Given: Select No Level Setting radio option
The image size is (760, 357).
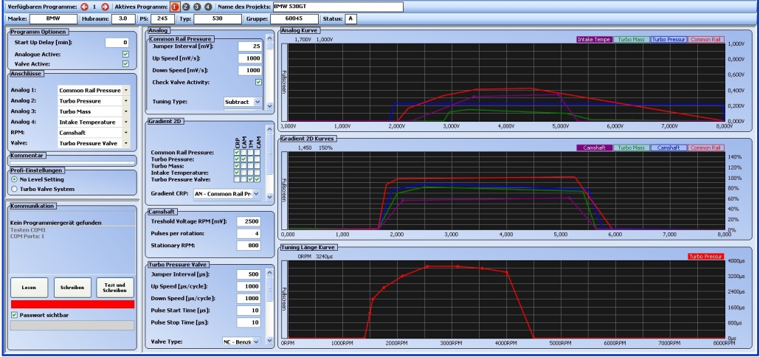Looking at the screenshot, I should 15,179.
